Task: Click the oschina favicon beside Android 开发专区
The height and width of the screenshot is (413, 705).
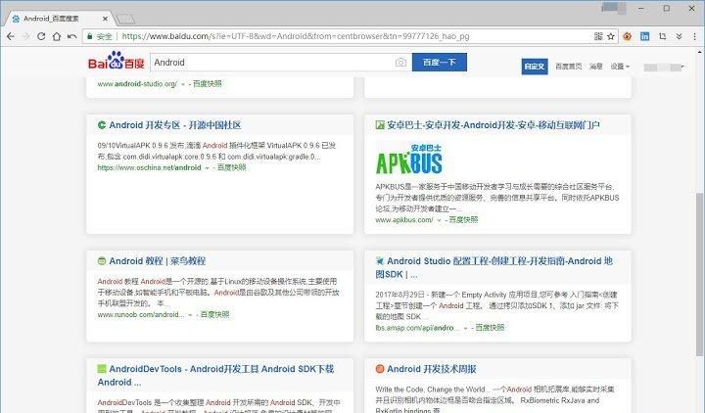Action: coord(102,125)
